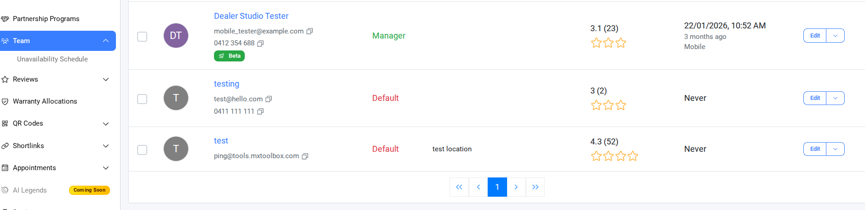Jump to first page of results
The height and width of the screenshot is (210, 865).
coord(459,187)
